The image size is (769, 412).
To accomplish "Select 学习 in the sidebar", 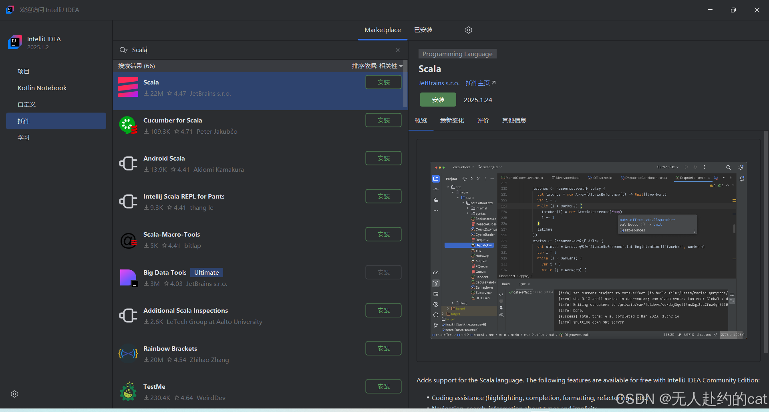I will pyautogui.click(x=56, y=137).
